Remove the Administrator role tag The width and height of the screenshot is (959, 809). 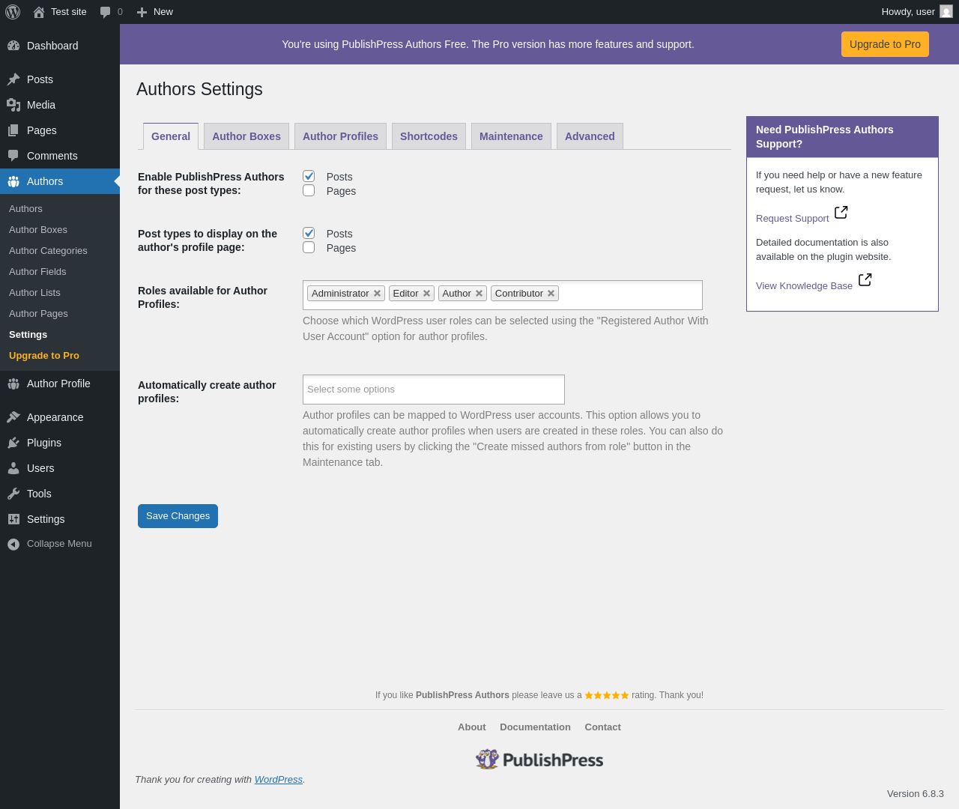tap(377, 294)
